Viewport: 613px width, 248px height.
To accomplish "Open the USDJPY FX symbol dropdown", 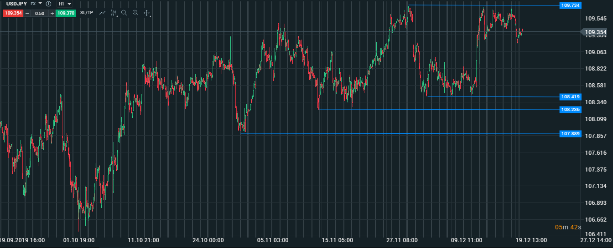I will (40, 4).
